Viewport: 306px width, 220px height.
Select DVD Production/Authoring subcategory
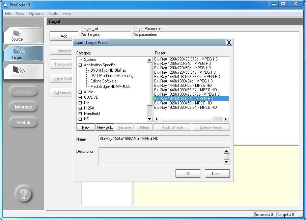click(x=112, y=76)
